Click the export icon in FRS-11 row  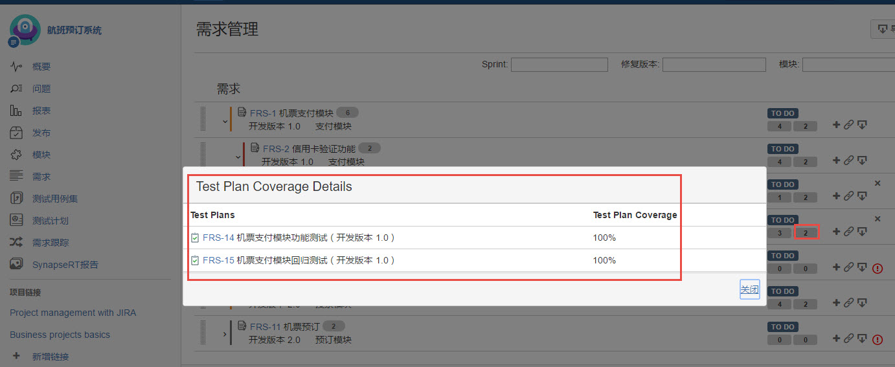tap(862, 339)
